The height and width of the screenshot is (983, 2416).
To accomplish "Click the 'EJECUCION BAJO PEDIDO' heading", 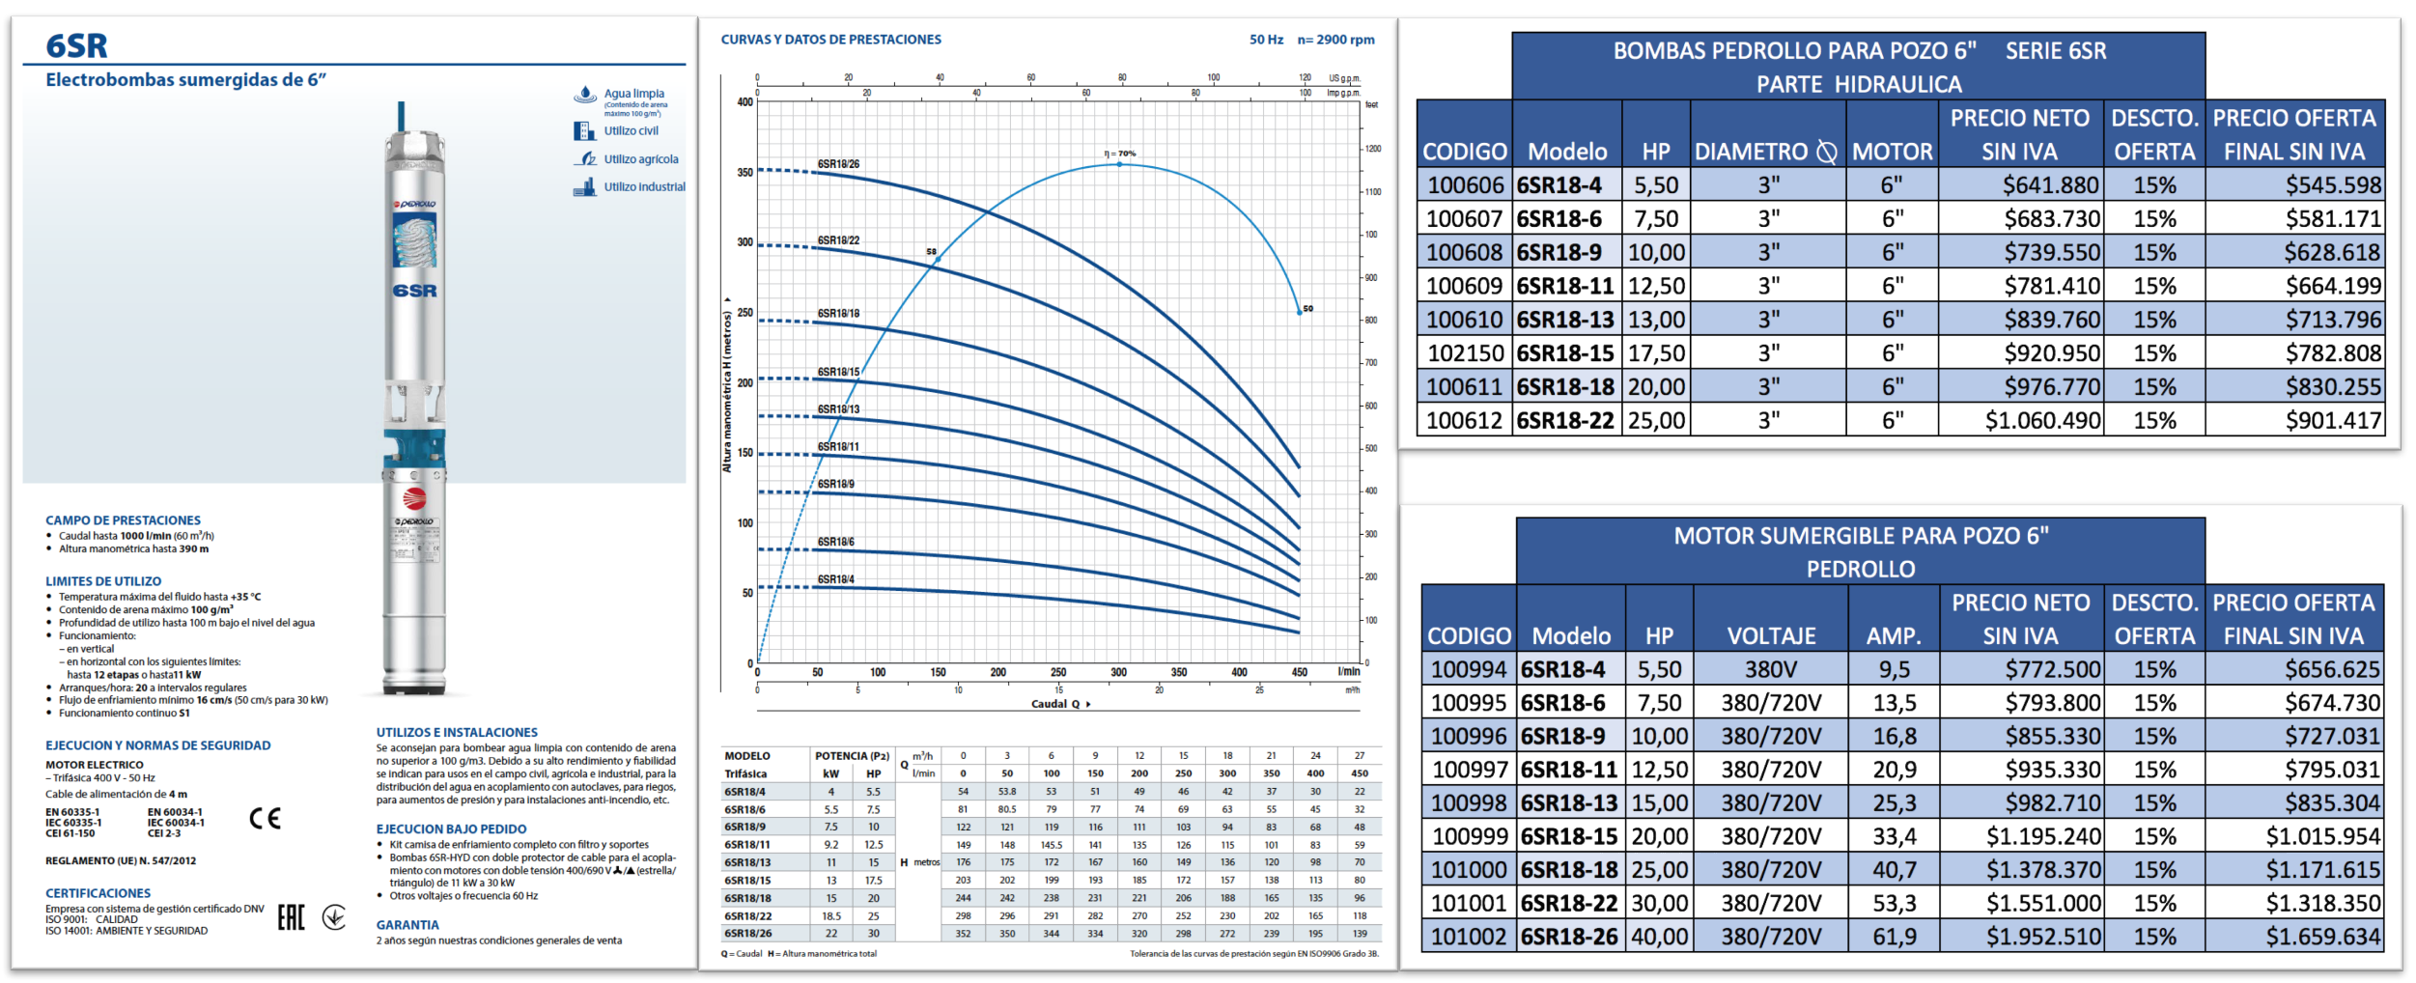I will coord(451,829).
